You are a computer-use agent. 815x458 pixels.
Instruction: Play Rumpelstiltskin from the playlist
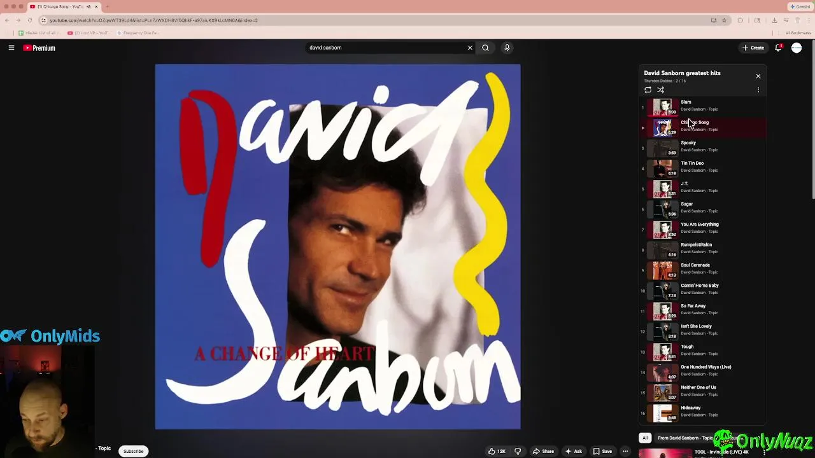pos(703,249)
